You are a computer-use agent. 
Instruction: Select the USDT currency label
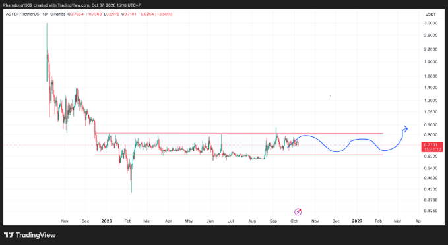click(x=430, y=14)
